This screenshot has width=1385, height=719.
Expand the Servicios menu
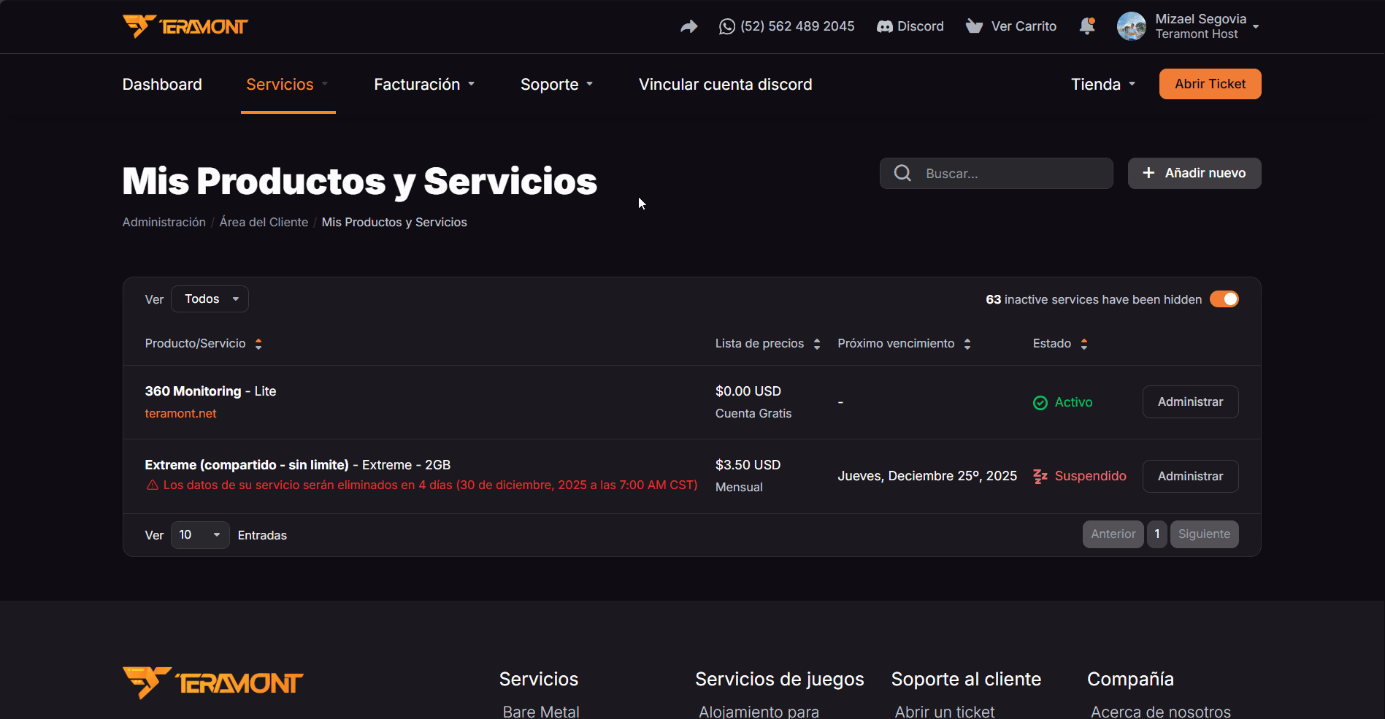(288, 85)
